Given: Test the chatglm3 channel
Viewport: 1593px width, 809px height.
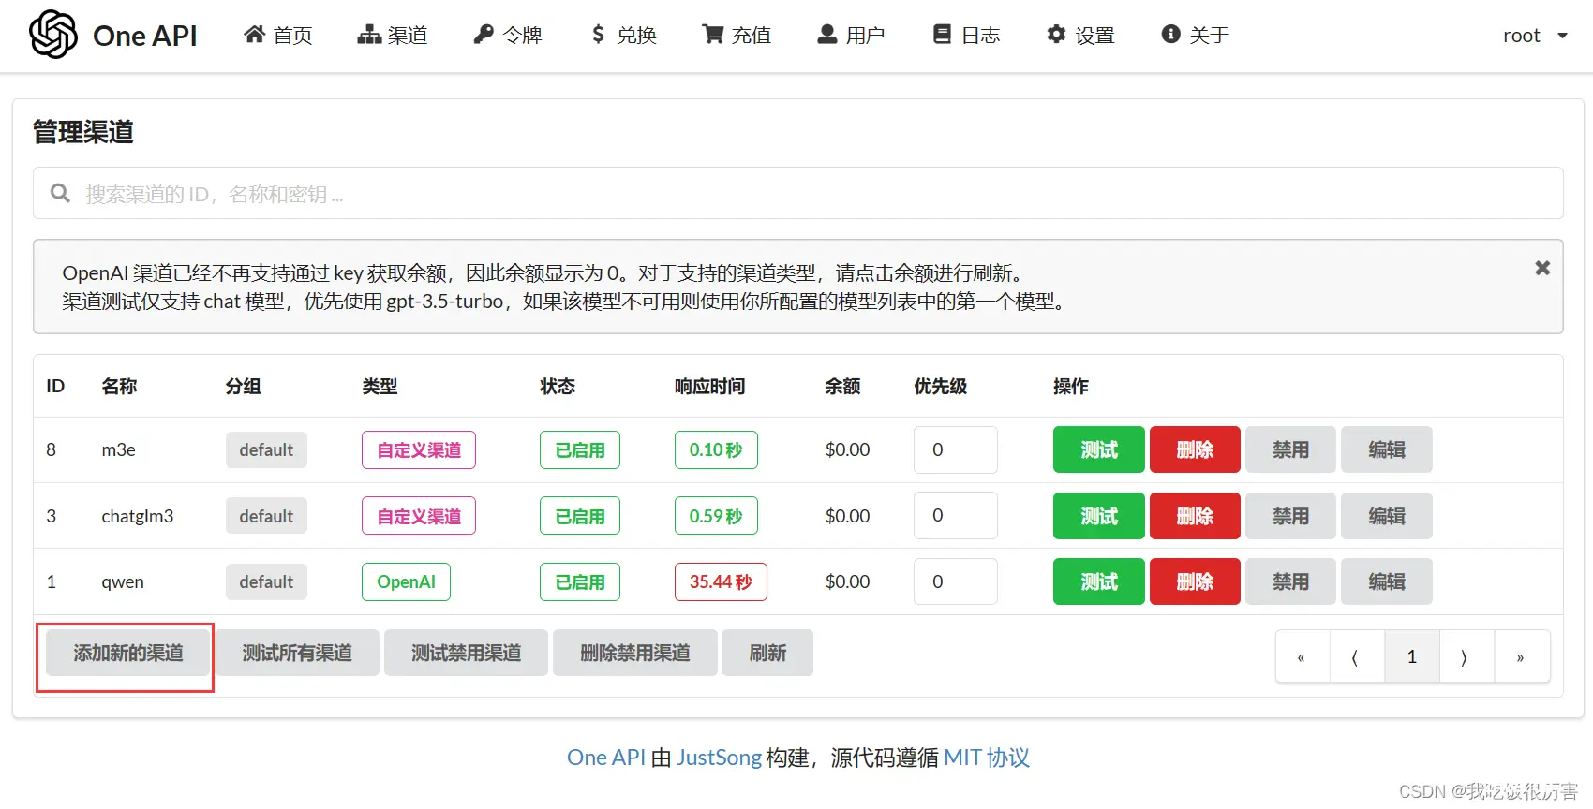Looking at the screenshot, I should 1098,516.
